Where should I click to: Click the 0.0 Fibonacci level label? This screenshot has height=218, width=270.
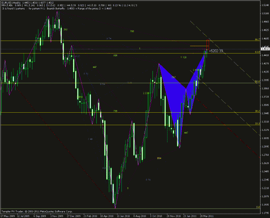[258, 207]
